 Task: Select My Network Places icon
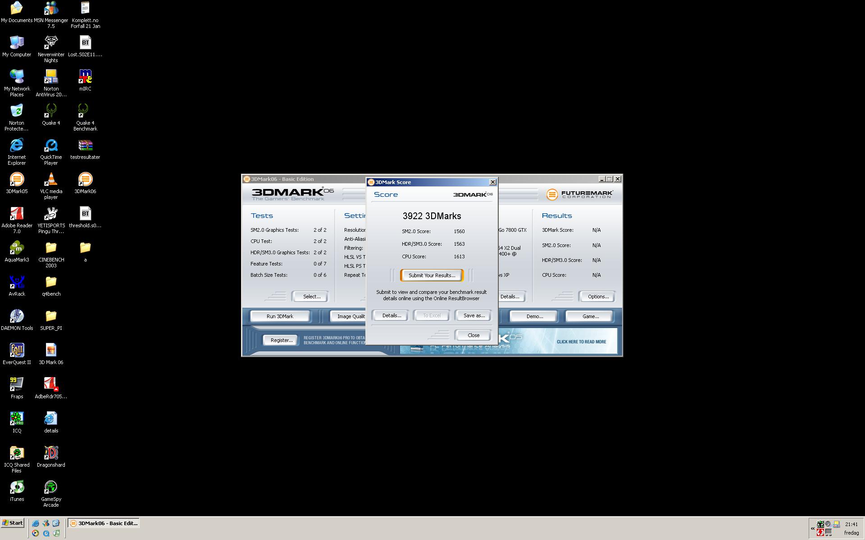17,83
